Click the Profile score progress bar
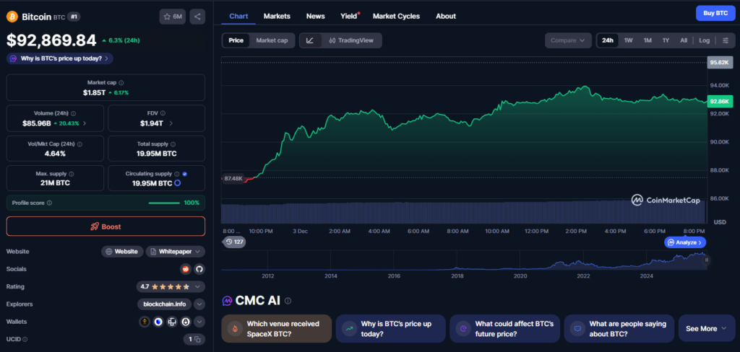740x352 pixels. (164, 203)
